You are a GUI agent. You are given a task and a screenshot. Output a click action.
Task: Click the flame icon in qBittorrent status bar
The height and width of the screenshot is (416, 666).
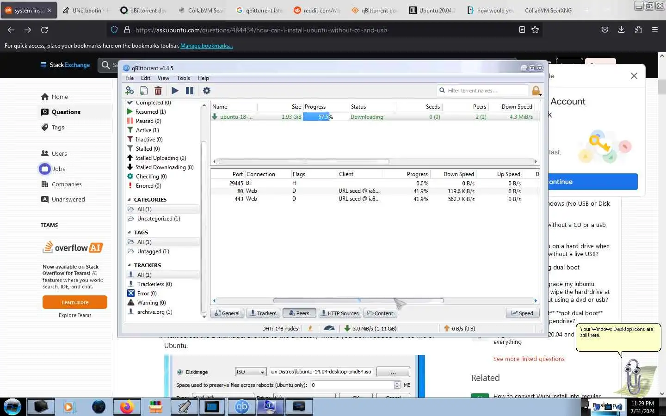pyautogui.click(x=310, y=328)
